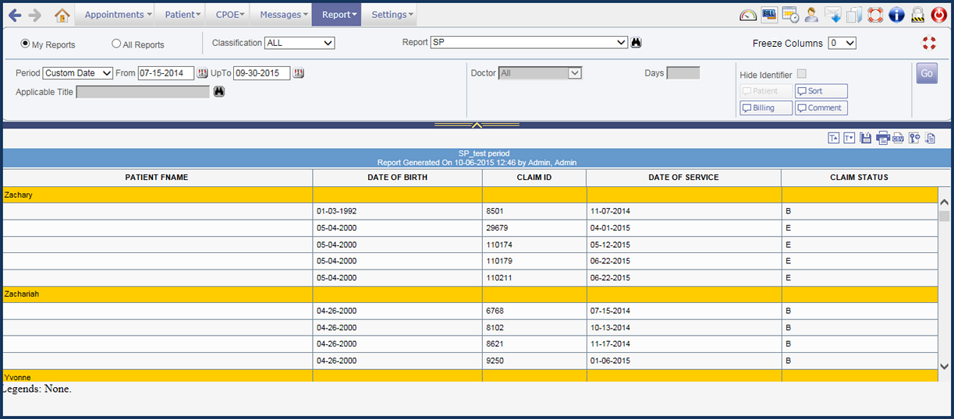Click the Go button

[x=927, y=73]
